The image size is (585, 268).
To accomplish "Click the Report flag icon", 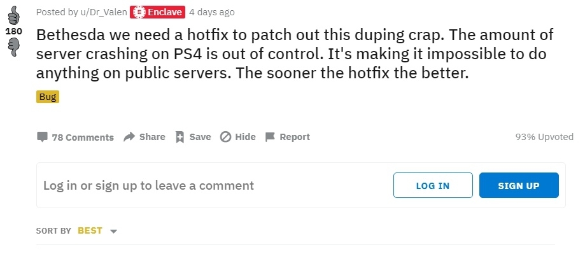I will click(x=270, y=137).
